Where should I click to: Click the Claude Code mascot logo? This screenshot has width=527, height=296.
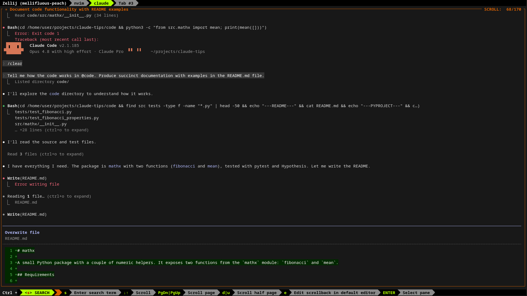pyautogui.click(x=14, y=48)
